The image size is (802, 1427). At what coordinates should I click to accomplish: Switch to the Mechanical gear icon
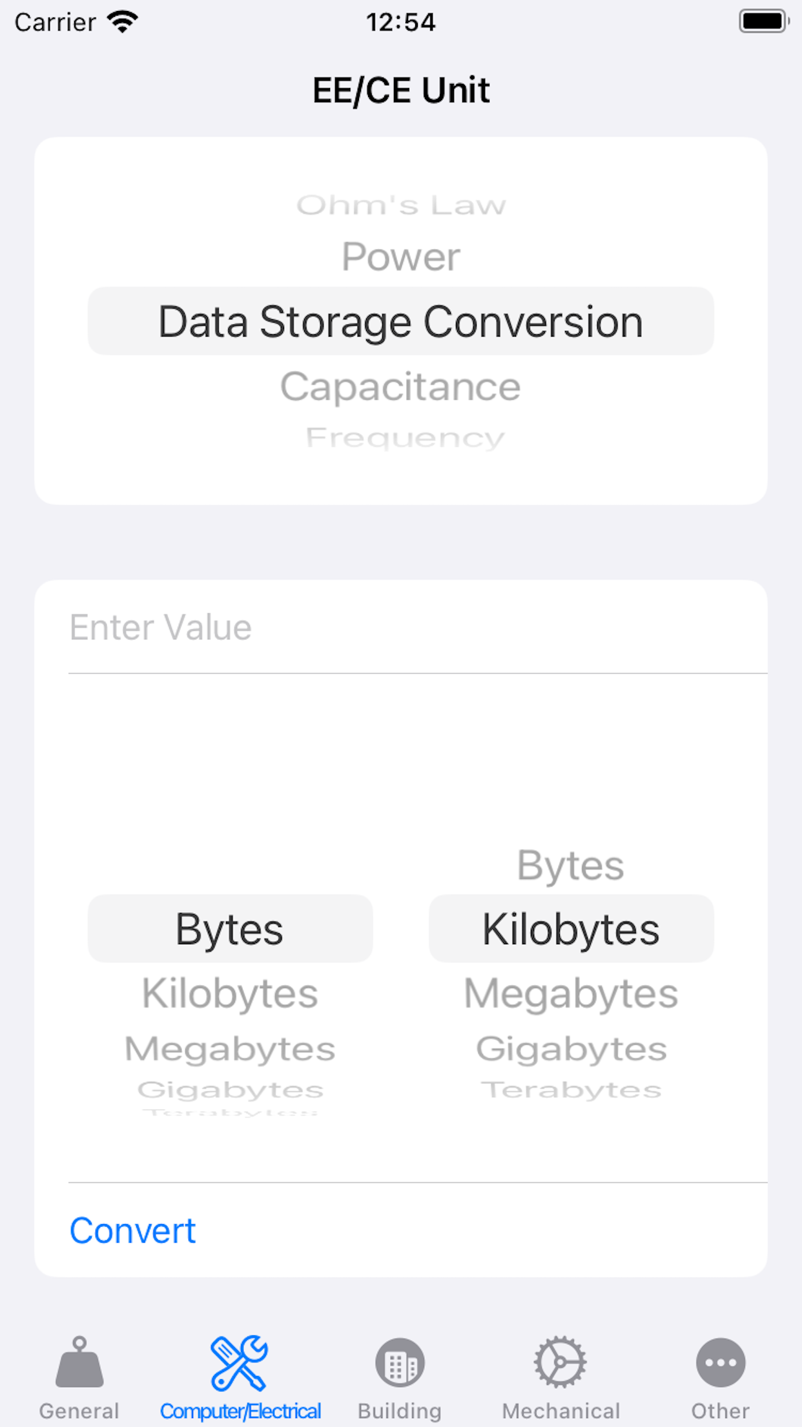point(560,1362)
